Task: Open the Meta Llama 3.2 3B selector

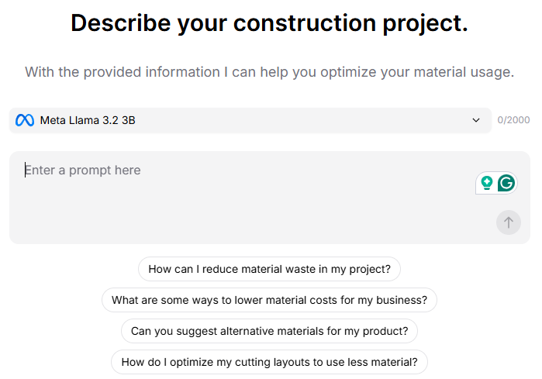Action: coord(250,120)
